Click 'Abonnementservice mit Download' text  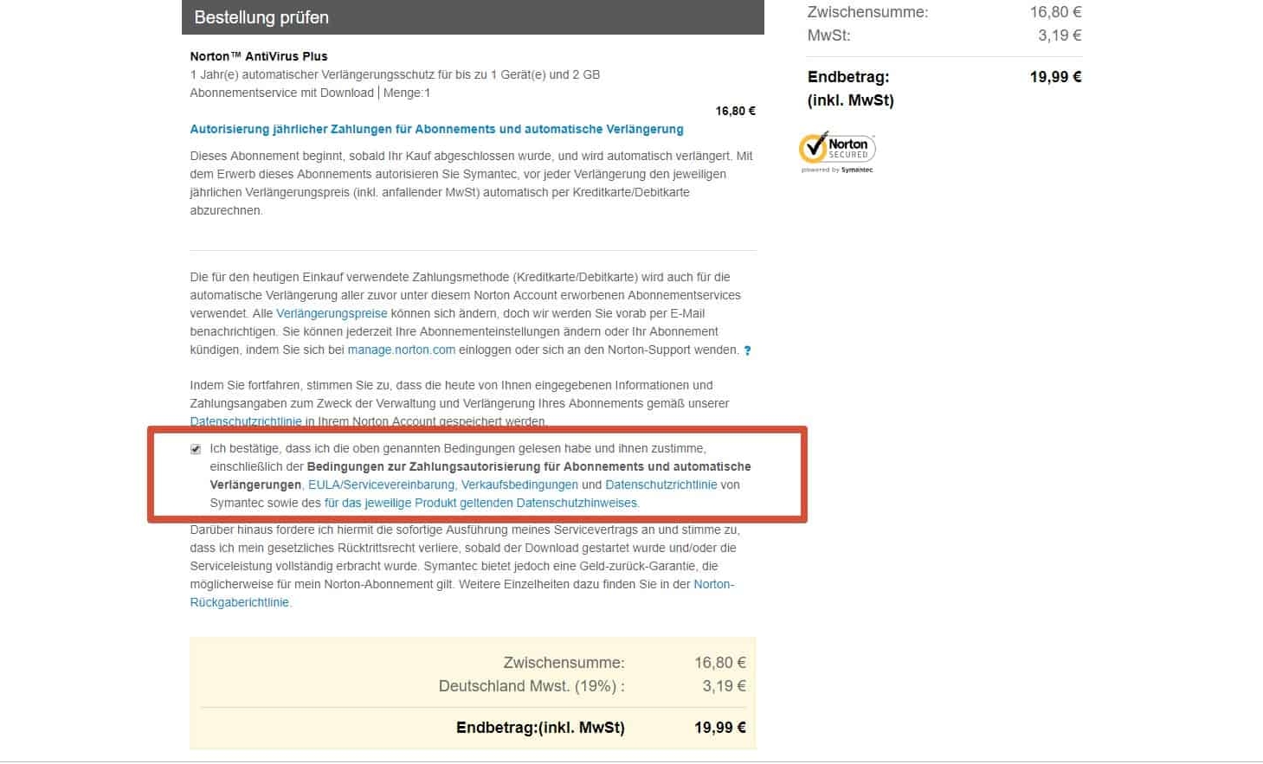pyautogui.click(x=282, y=93)
